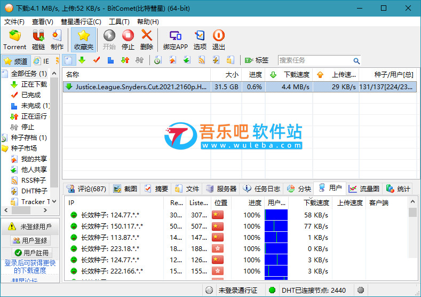Select DHT种子 in the sidebar
421x297 pixels.
[x=34, y=191]
